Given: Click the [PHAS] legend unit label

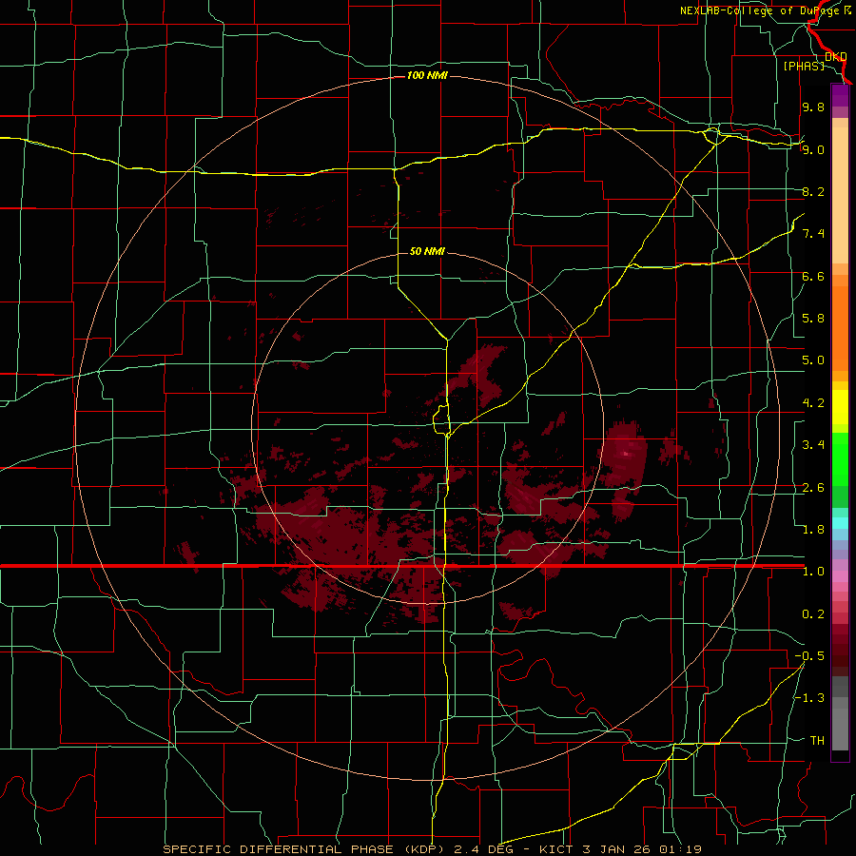Looking at the screenshot, I should (804, 66).
